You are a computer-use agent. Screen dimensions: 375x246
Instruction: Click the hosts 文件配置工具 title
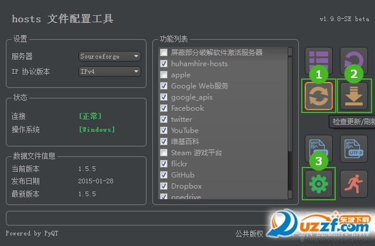click(x=63, y=19)
